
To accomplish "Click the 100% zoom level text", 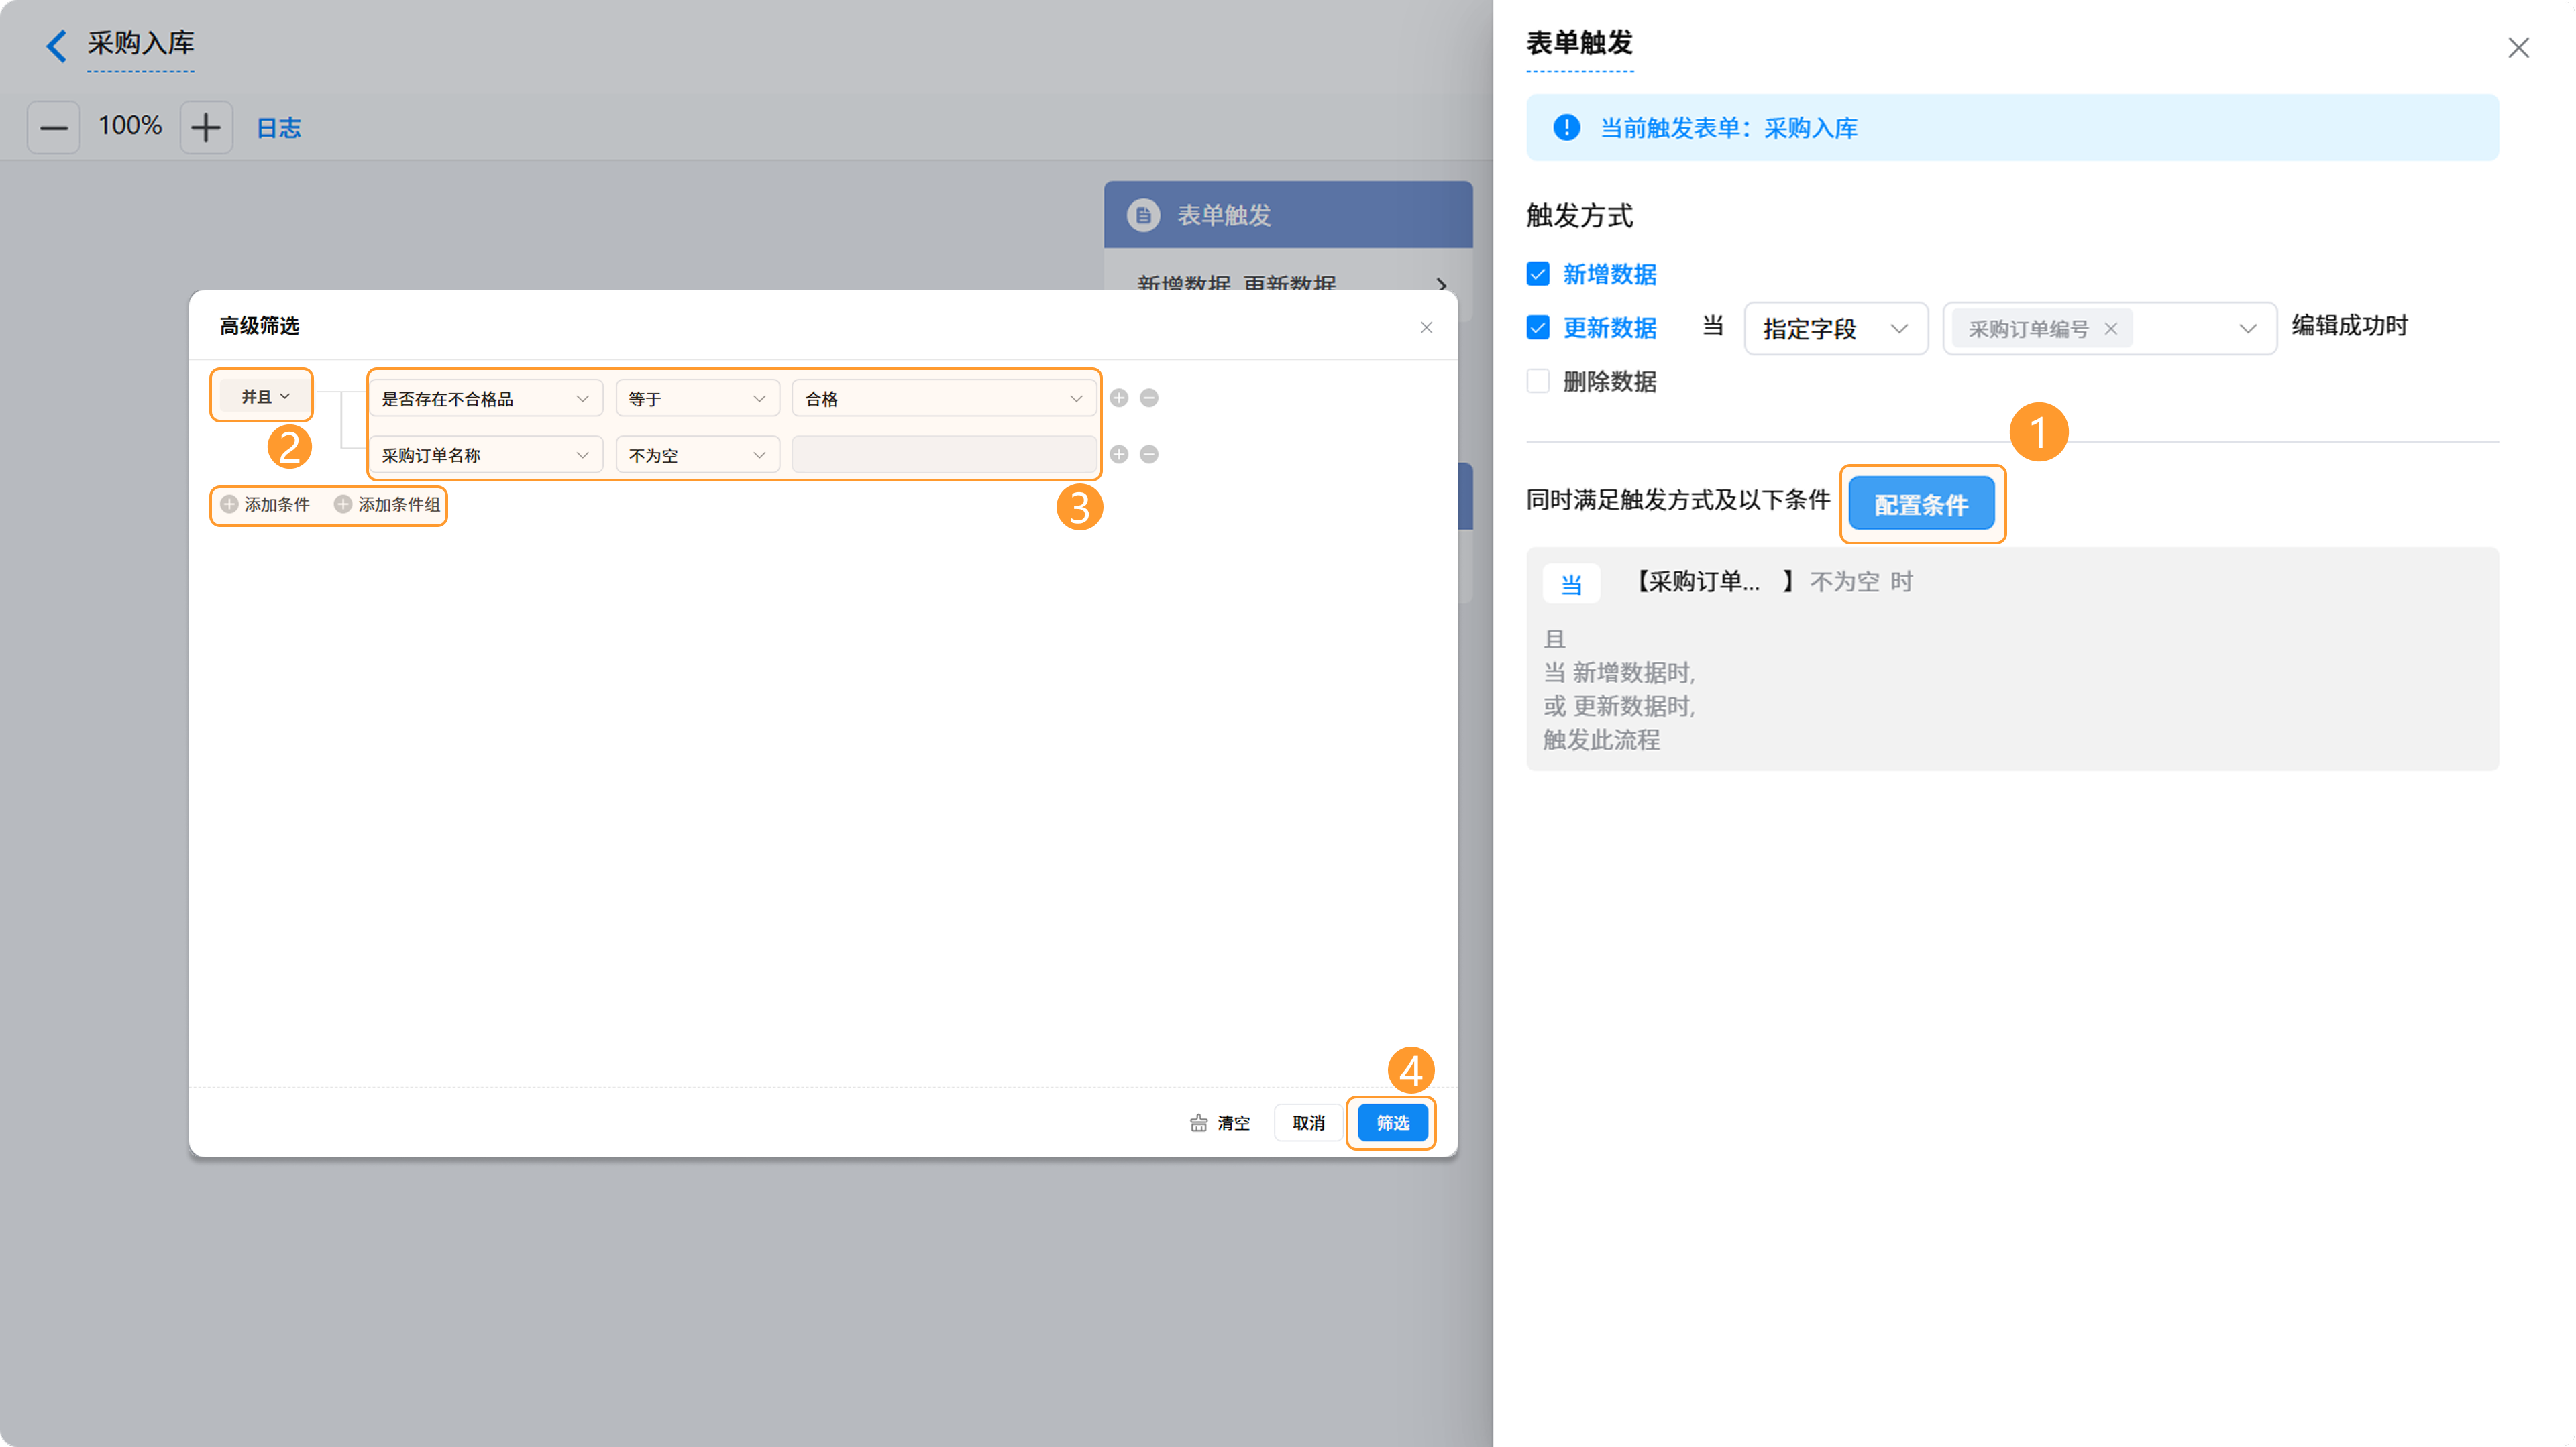I will (130, 126).
